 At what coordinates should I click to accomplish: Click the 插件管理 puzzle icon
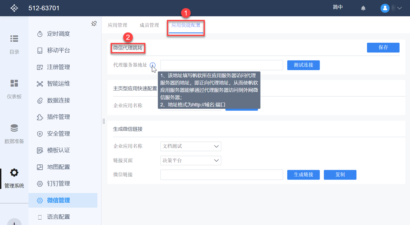40,117
